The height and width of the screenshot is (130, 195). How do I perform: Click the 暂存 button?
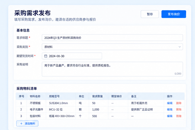click(x=150, y=14)
